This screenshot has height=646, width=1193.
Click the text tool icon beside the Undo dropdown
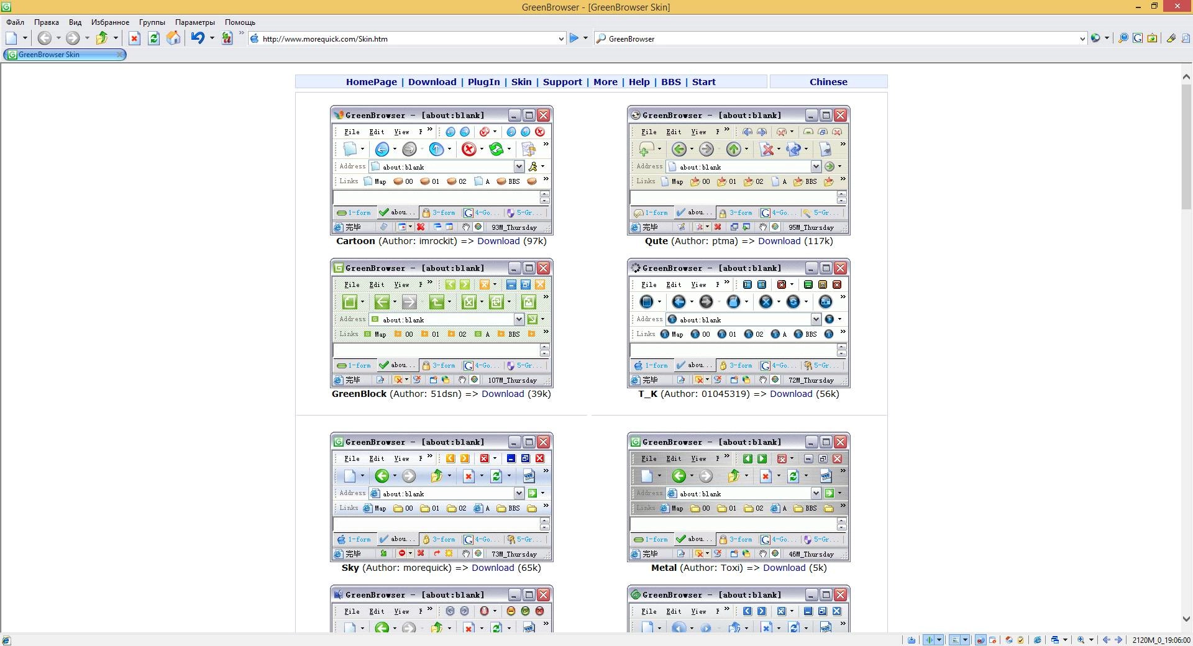pyautogui.click(x=227, y=39)
